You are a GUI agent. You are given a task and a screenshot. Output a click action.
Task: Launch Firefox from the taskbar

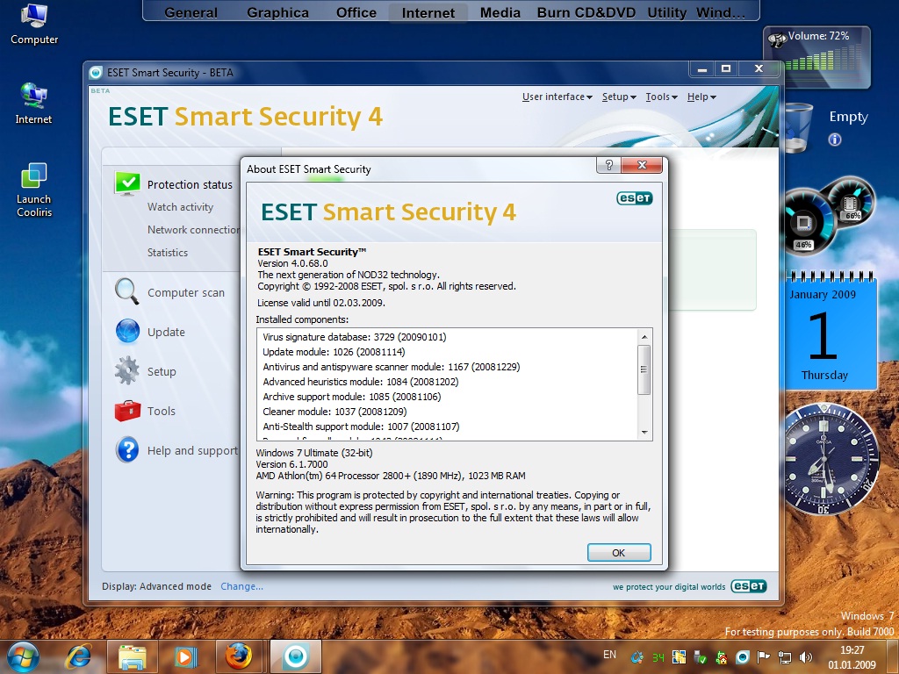[x=238, y=656]
